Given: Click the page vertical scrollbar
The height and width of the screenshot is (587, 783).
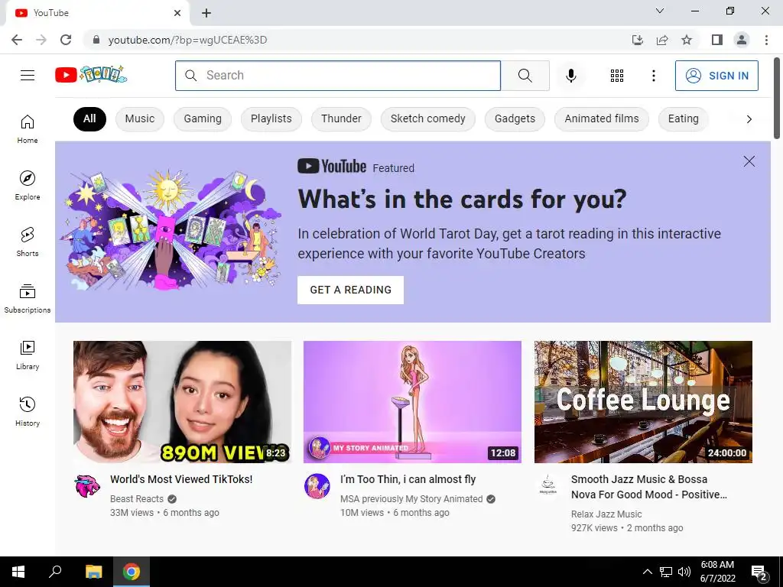Looking at the screenshot, I should pyautogui.click(x=777, y=100).
